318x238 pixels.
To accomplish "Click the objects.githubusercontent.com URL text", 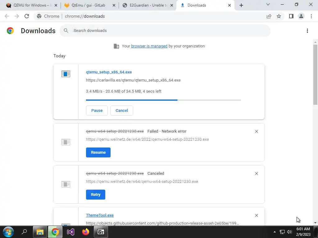I will (162, 223).
